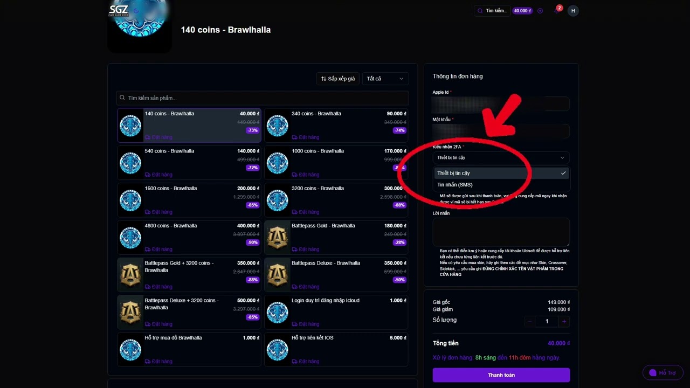This screenshot has height=388, width=690.
Task: Click Đặt hàng under Hỗ trợ liên kết IOS
Action: pyautogui.click(x=306, y=362)
